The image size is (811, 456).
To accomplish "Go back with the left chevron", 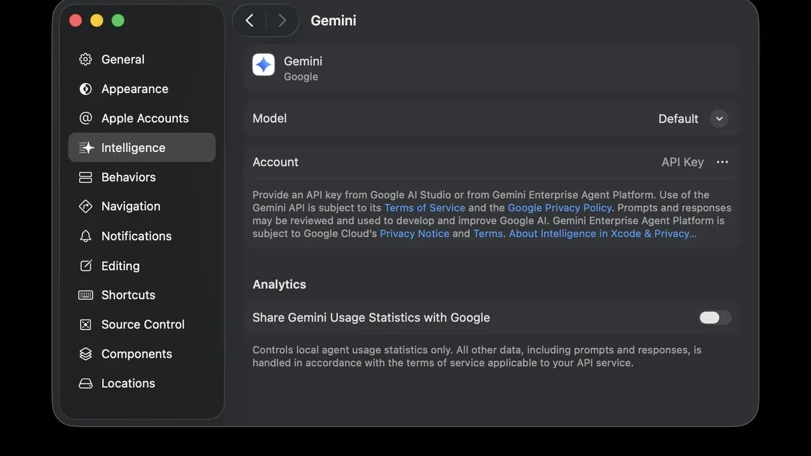I will click(249, 20).
